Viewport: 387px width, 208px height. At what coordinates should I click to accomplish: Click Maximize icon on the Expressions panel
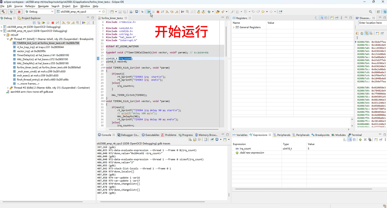(385, 135)
